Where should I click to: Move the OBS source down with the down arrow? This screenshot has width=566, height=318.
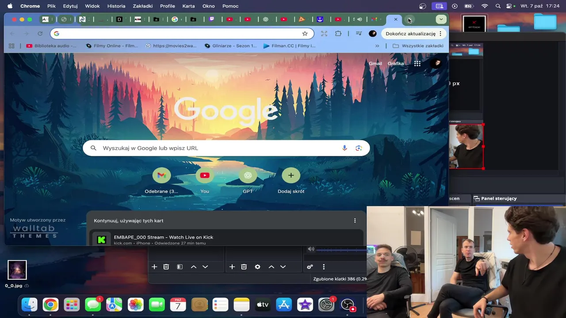pyautogui.click(x=283, y=267)
